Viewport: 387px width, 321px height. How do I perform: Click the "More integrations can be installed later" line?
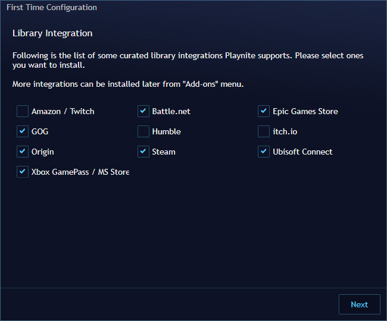(128, 84)
